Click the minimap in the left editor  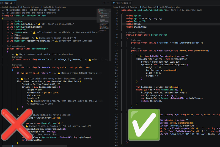(104, 20)
